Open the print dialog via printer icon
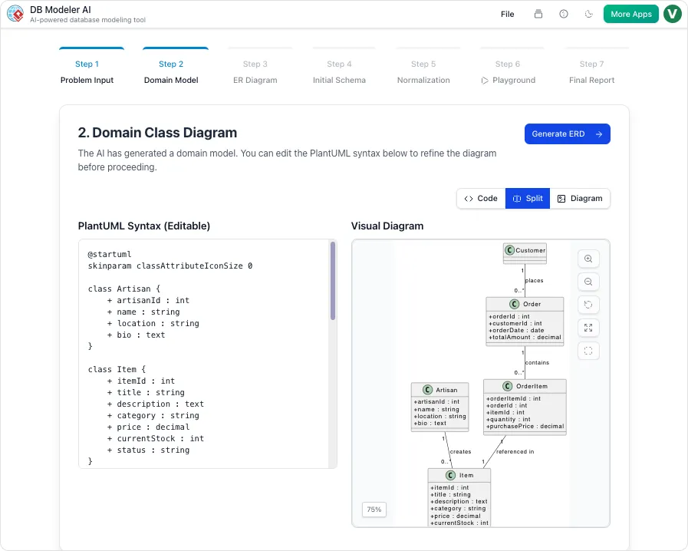688x551 pixels. click(537, 14)
